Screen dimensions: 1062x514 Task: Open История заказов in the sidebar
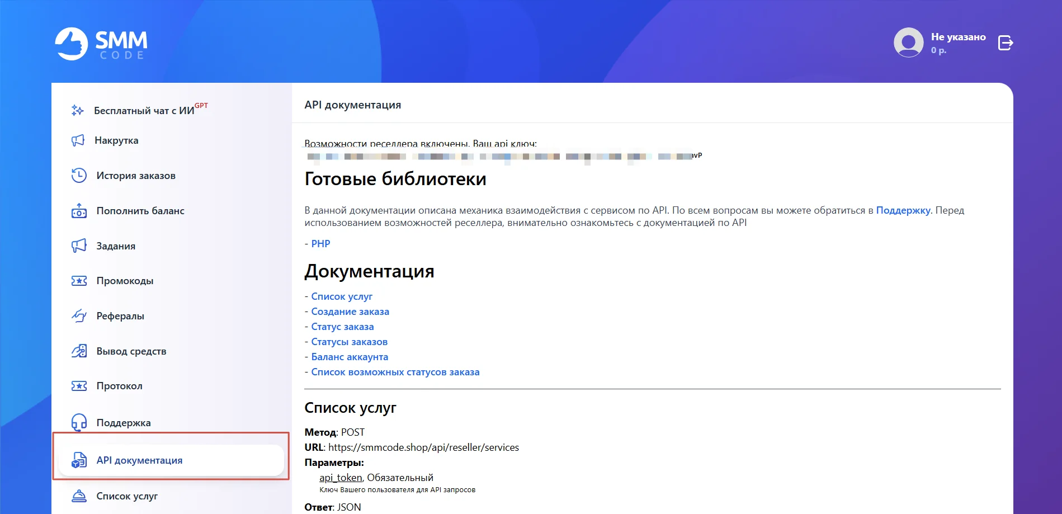tap(136, 176)
